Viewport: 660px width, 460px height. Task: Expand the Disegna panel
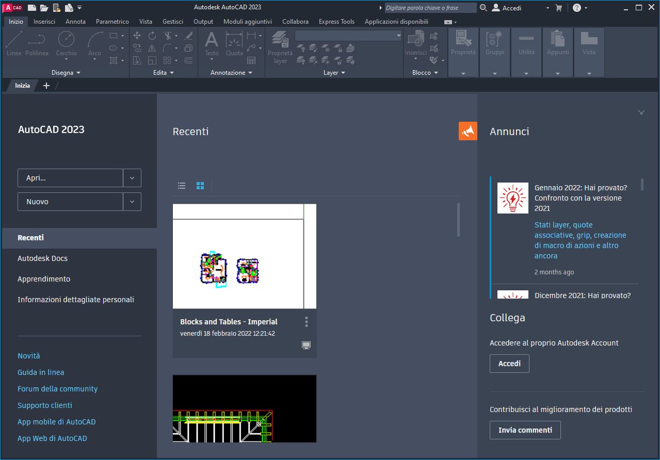[x=66, y=73]
